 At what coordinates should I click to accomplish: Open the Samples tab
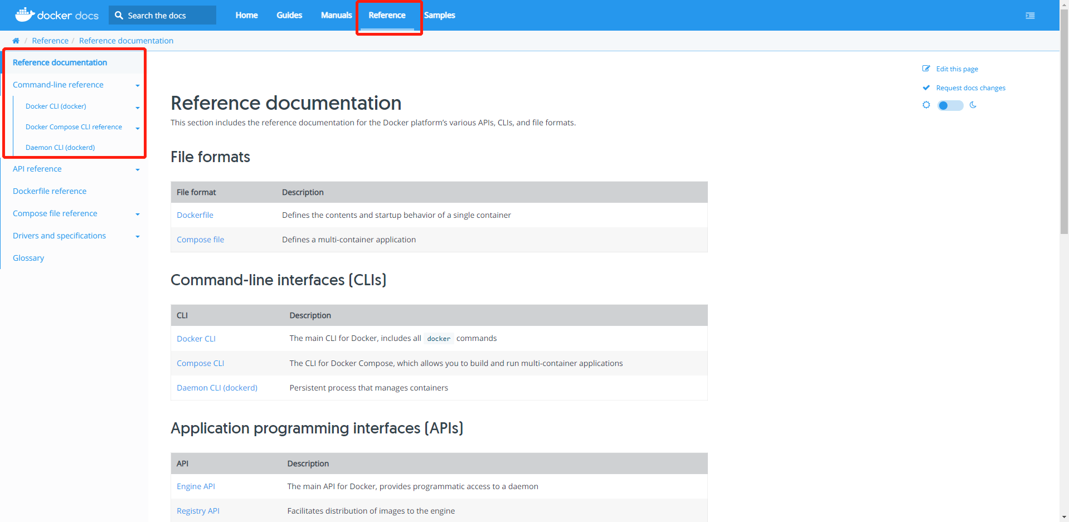pos(440,15)
